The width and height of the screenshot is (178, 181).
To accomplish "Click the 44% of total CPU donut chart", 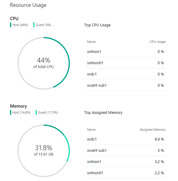I will tap(44, 63).
